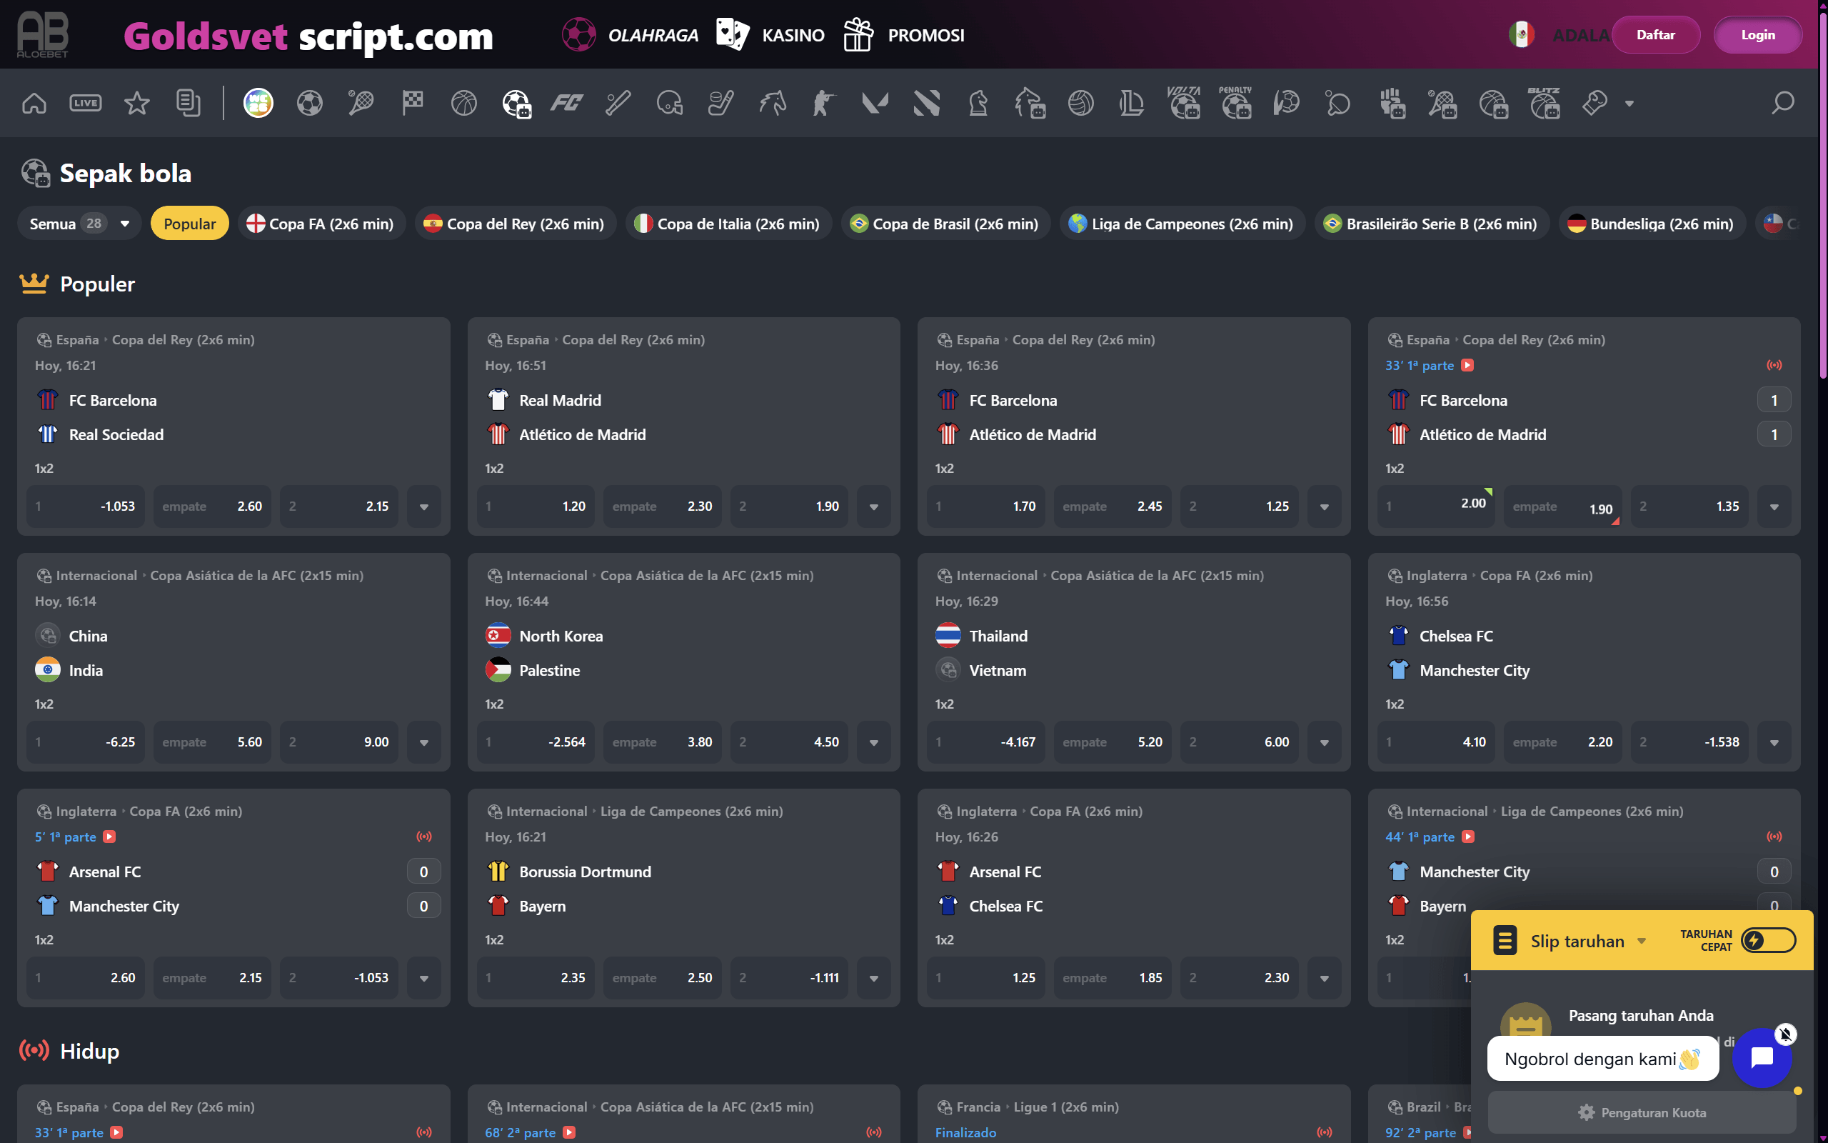Select the basketball sport icon
This screenshot has height=1143, width=1828.
click(x=464, y=103)
